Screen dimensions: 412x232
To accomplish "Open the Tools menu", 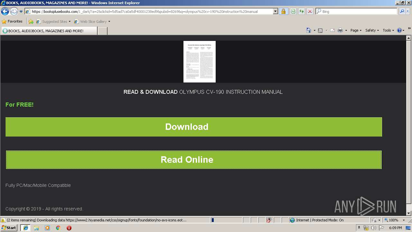I will [x=388, y=30].
